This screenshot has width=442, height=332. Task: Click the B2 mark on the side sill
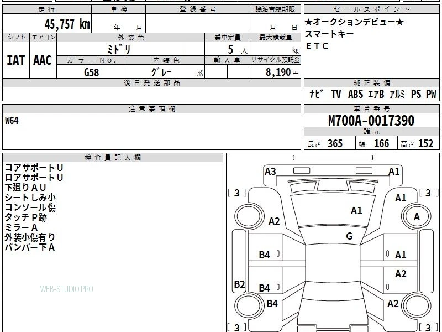coord(240,284)
